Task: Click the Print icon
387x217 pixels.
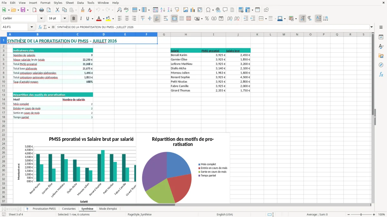Action: (41, 10)
